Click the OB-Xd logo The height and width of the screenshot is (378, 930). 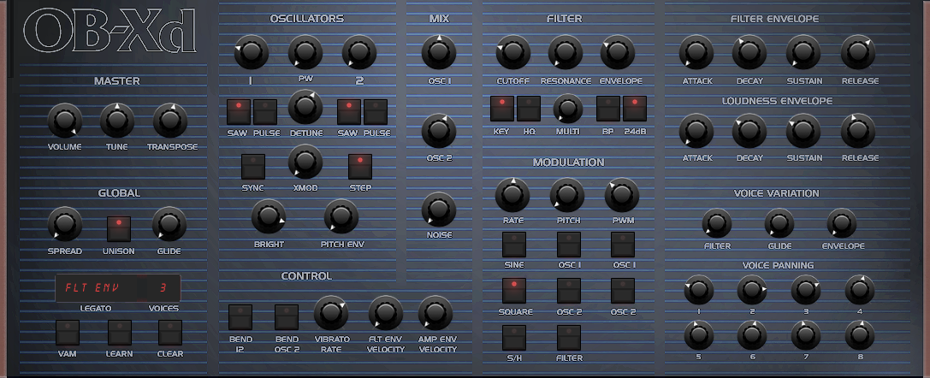point(110,32)
